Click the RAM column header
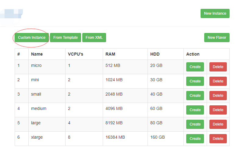The width and height of the screenshot is (239, 164). pyautogui.click(x=110, y=54)
